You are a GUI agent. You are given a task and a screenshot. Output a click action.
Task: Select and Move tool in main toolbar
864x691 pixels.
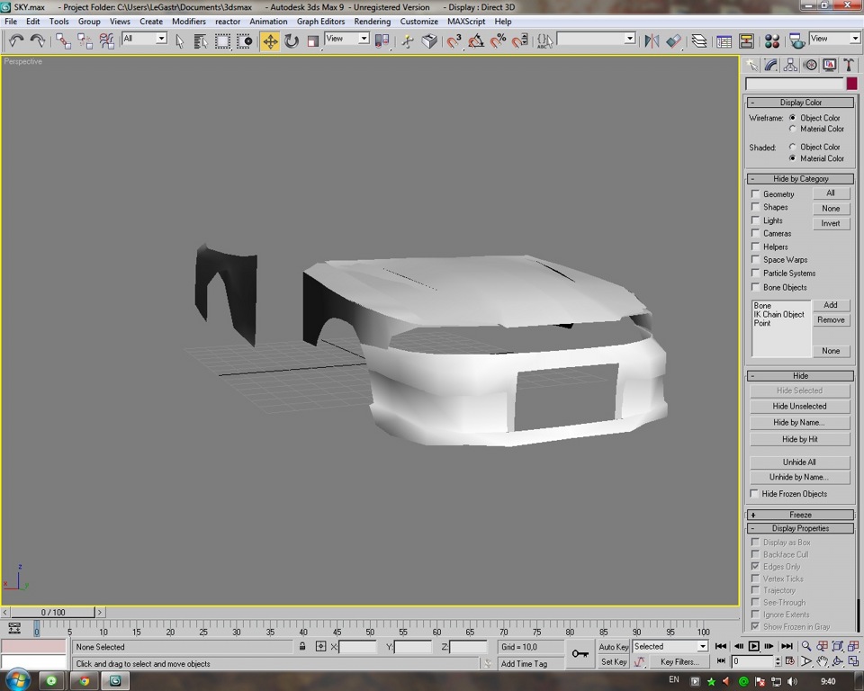click(x=270, y=40)
